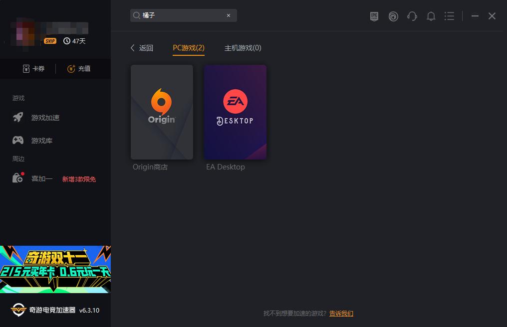This screenshot has width=507, height=327.
Task: Click the 告诉我们 link
Action: [x=341, y=314]
